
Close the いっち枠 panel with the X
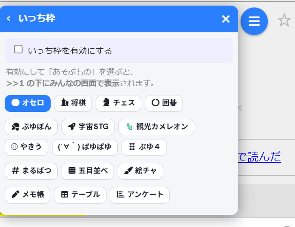(x=226, y=19)
